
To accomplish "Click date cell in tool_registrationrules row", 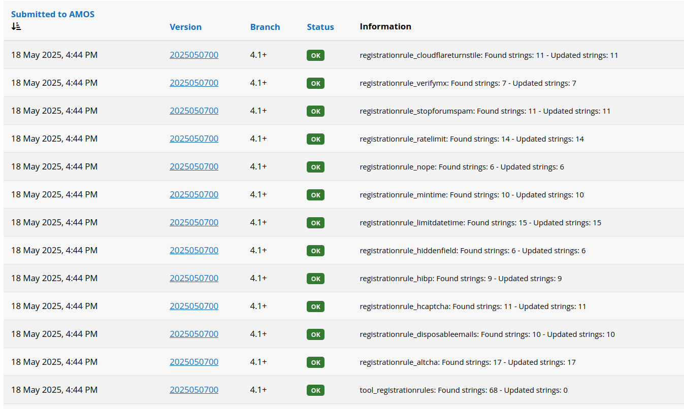I will [x=54, y=390].
